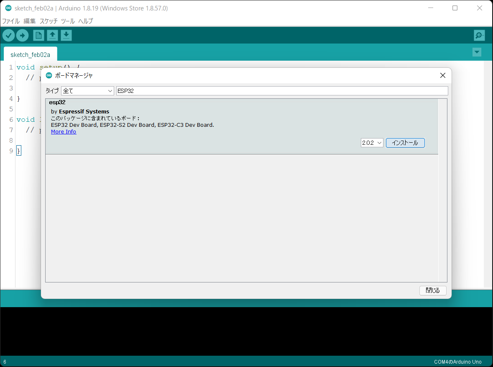Screen dimensions: 493x367
Task: Open the Serial Monitor magnifier icon
Action: click(x=479, y=36)
